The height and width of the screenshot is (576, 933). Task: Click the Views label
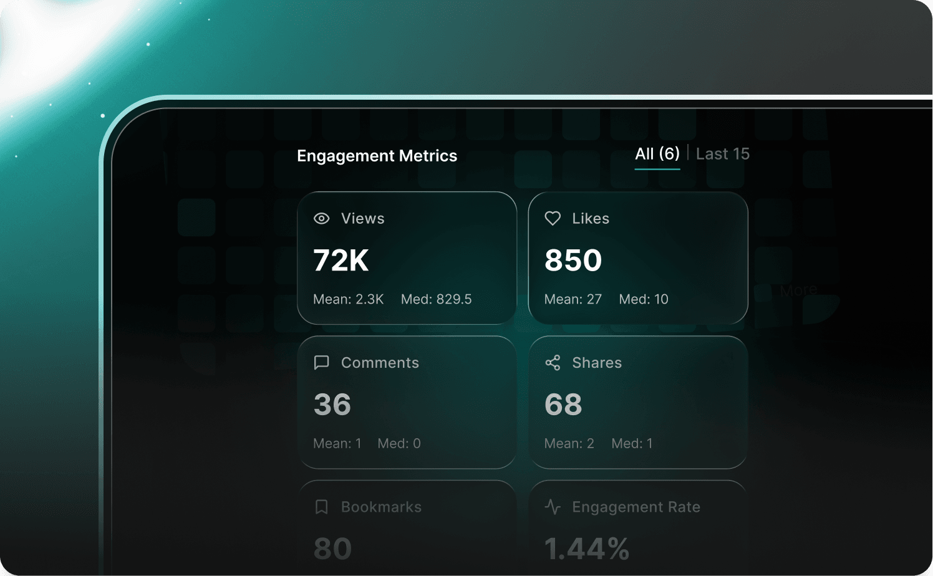click(363, 219)
